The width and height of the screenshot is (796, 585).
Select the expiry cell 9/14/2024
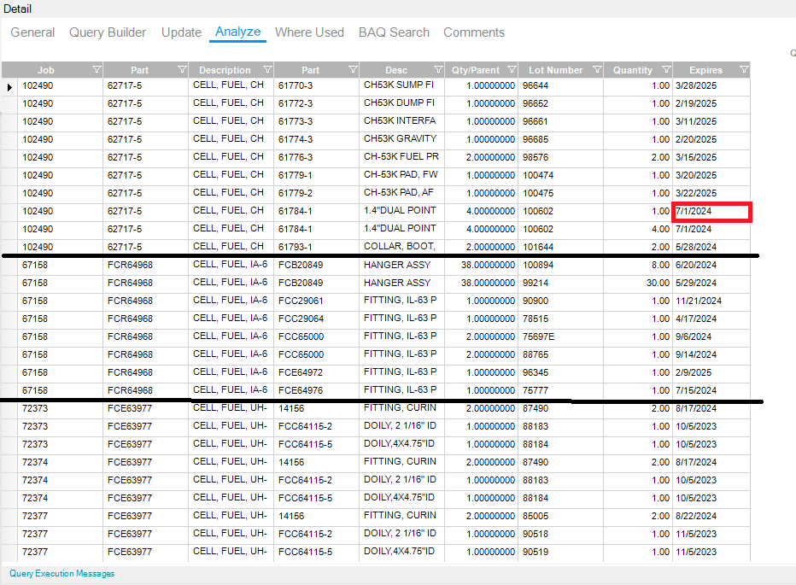coord(711,354)
